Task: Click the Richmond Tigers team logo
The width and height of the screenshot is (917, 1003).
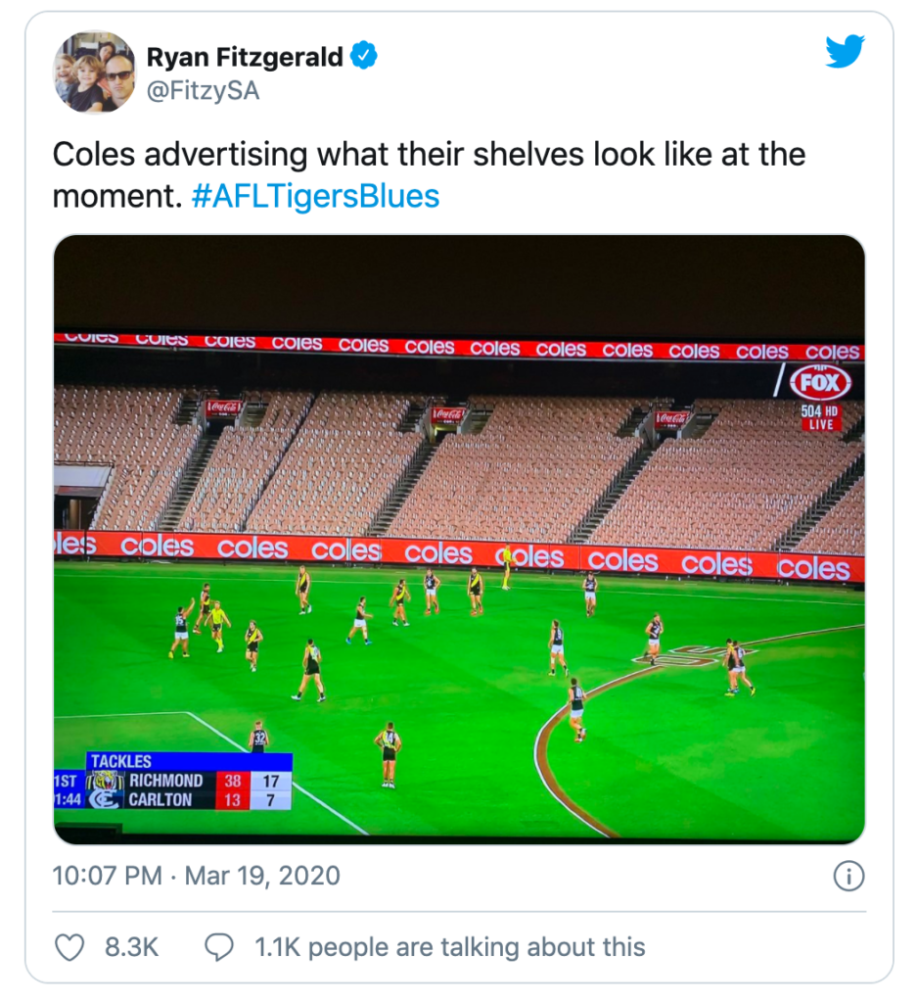Action: tap(103, 782)
